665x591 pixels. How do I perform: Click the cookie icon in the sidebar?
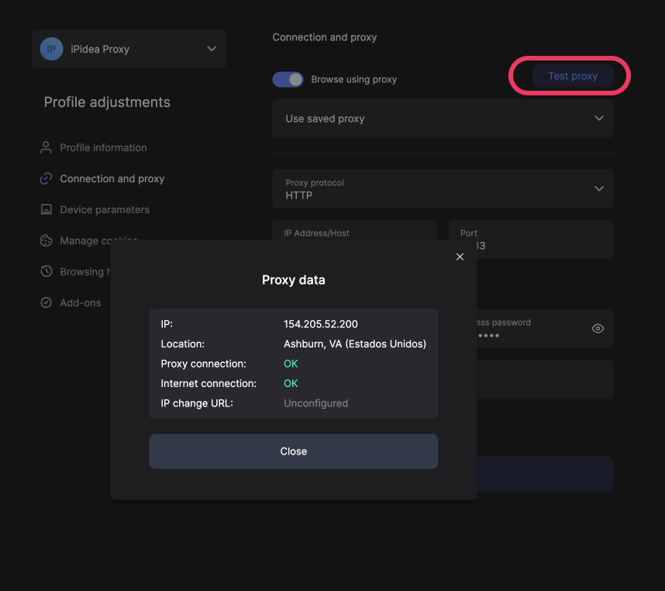[46, 240]
